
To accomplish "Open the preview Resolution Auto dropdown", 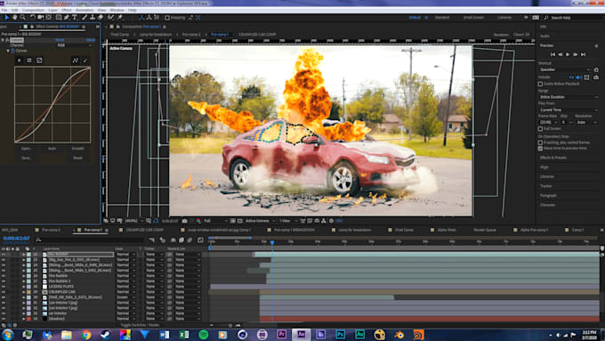I will (x=586, y=122).
